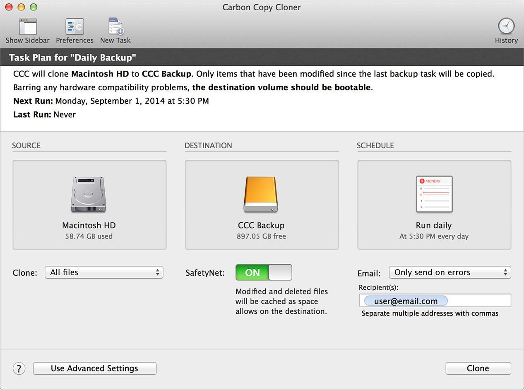Click the Show Sidebar toolbar icon
Viewport: 524px width, 390px height.
pos(28,27)
